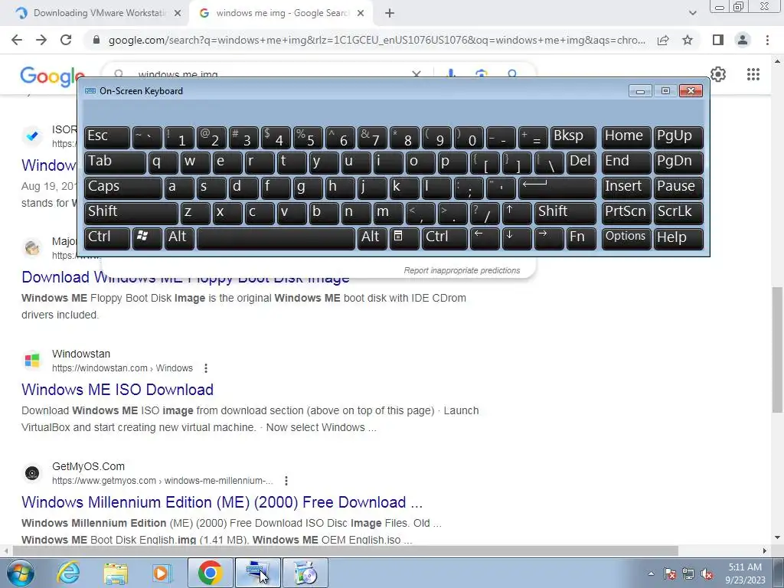Screen dimensions: 784x588
Task: Click the scroll right arrow at bottom
Action: [765, 550]
